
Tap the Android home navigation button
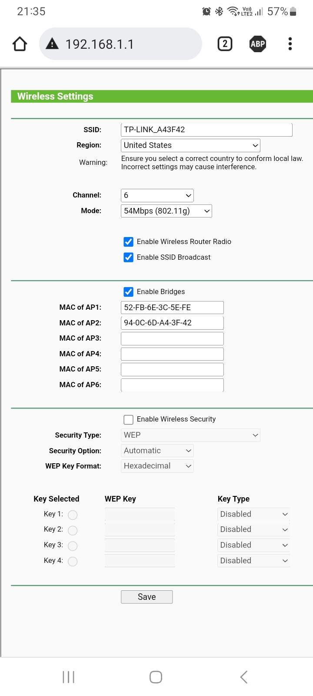pos(156,677)
